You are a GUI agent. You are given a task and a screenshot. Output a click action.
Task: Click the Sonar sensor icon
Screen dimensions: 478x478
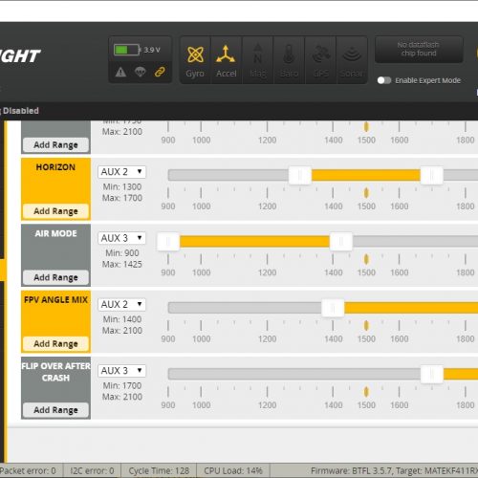click(352, 60)
